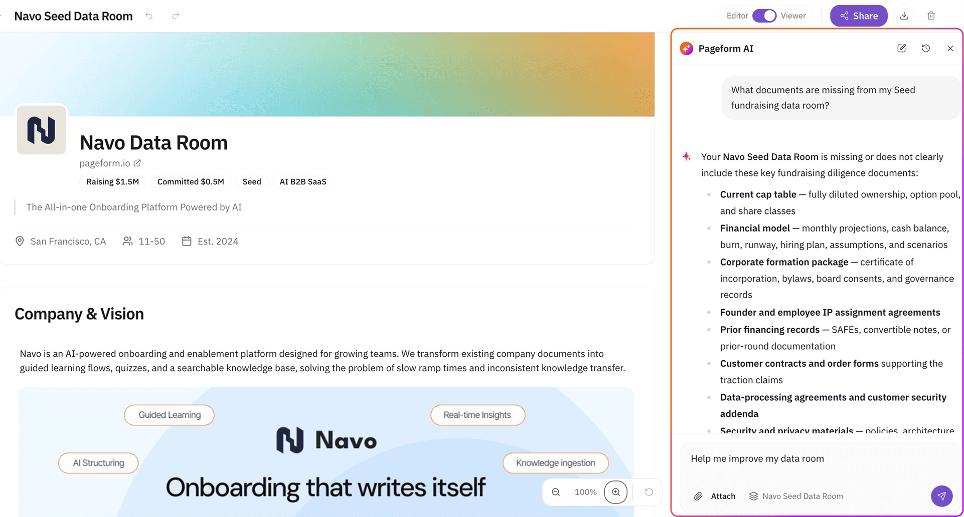
Task: Click the trash delete icon
Action: click(931, 16)
